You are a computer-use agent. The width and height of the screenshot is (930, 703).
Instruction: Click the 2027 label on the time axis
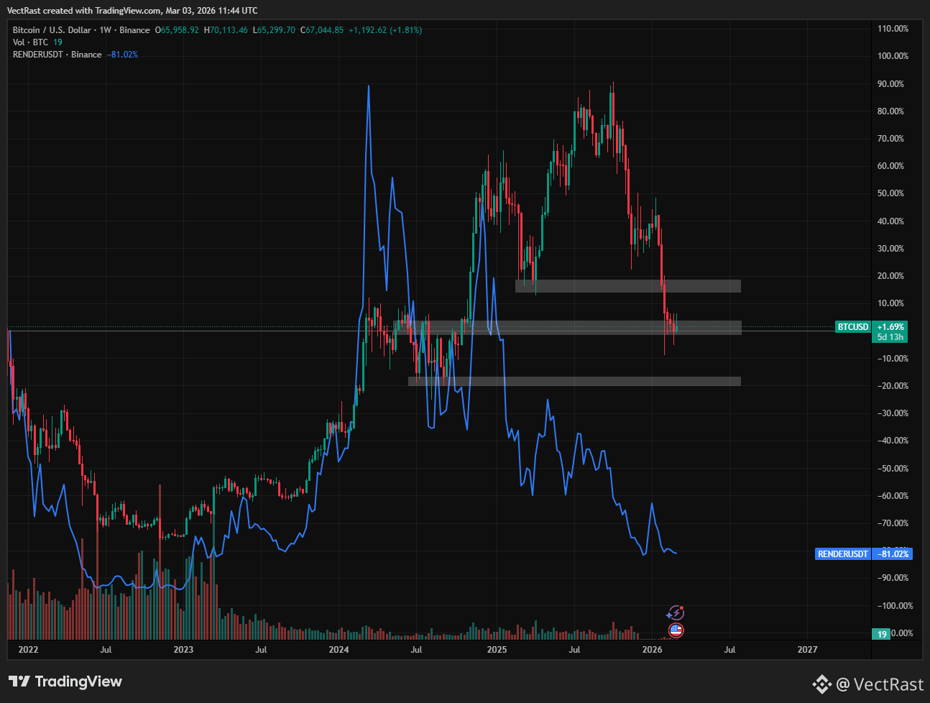(807, 650)
